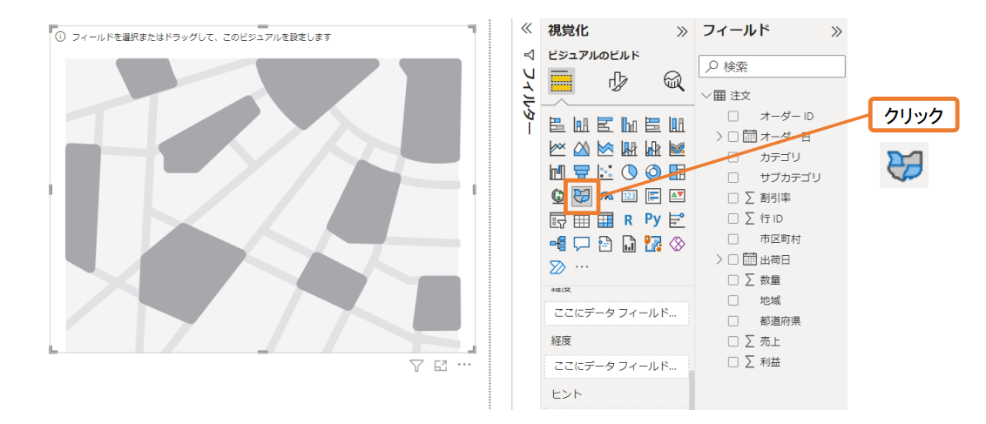Check the 利益 field checkbox
The image size is (986, 424).
click(x=733, y=361)
